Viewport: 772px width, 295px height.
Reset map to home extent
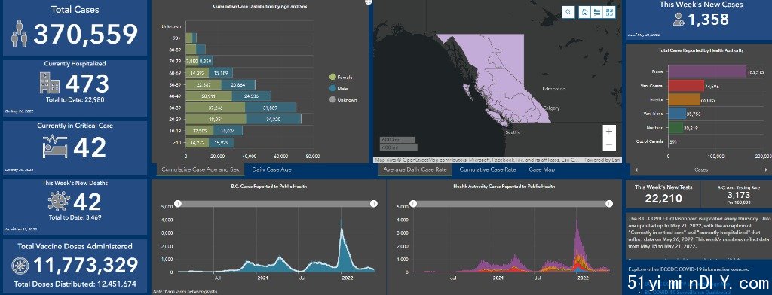[x=584, y=12]
